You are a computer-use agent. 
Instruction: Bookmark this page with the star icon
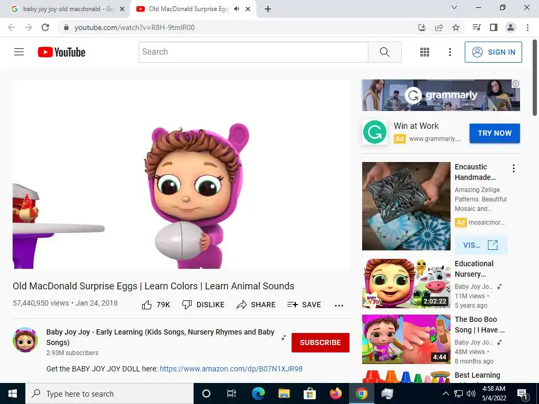(x=456, y=27)
